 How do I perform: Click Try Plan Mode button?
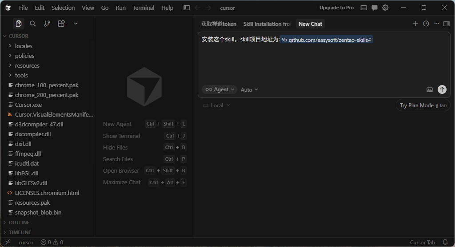click(423, 105)
